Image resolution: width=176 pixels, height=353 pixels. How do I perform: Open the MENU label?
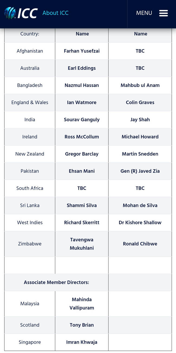coord(144,13)
